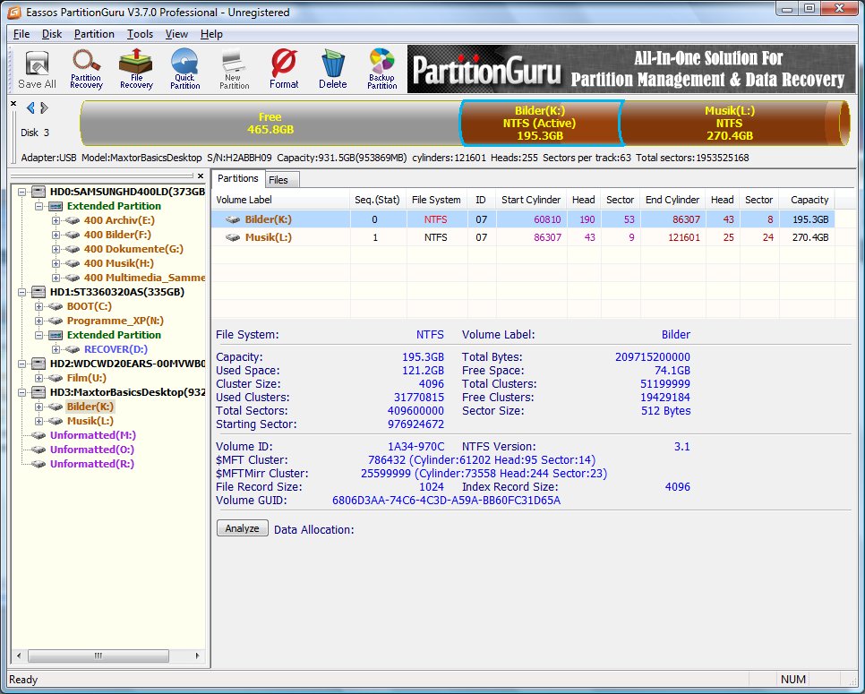This screenshot has height=694, width=865.
Task: Collapse the HD1 ST3360320AS node
Action: [x=22, y=292]
